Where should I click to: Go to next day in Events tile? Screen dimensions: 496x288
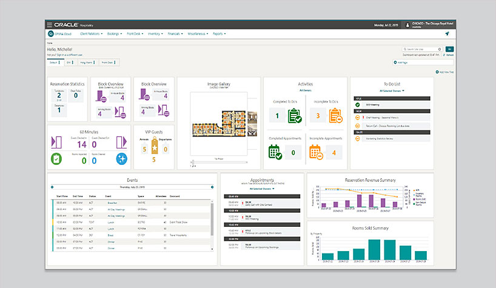[212, 187]
